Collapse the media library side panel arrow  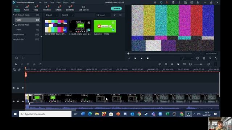pos(41,36)
